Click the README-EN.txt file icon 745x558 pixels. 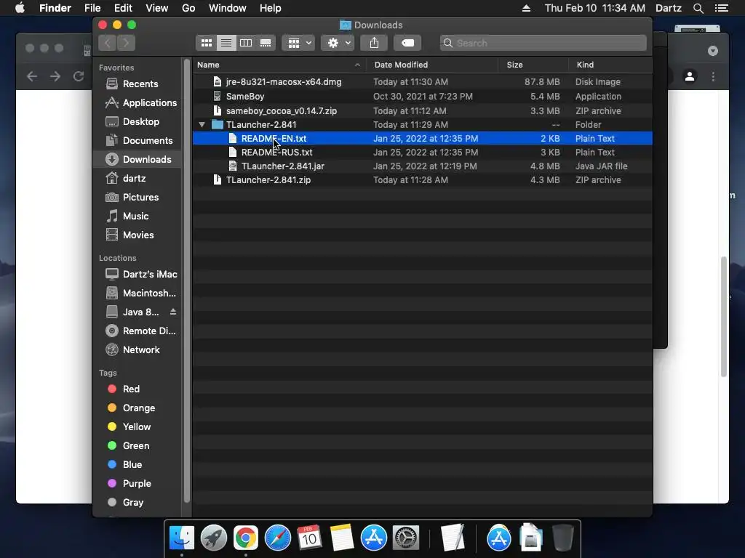pyautogui.click(x=232, y=139)
